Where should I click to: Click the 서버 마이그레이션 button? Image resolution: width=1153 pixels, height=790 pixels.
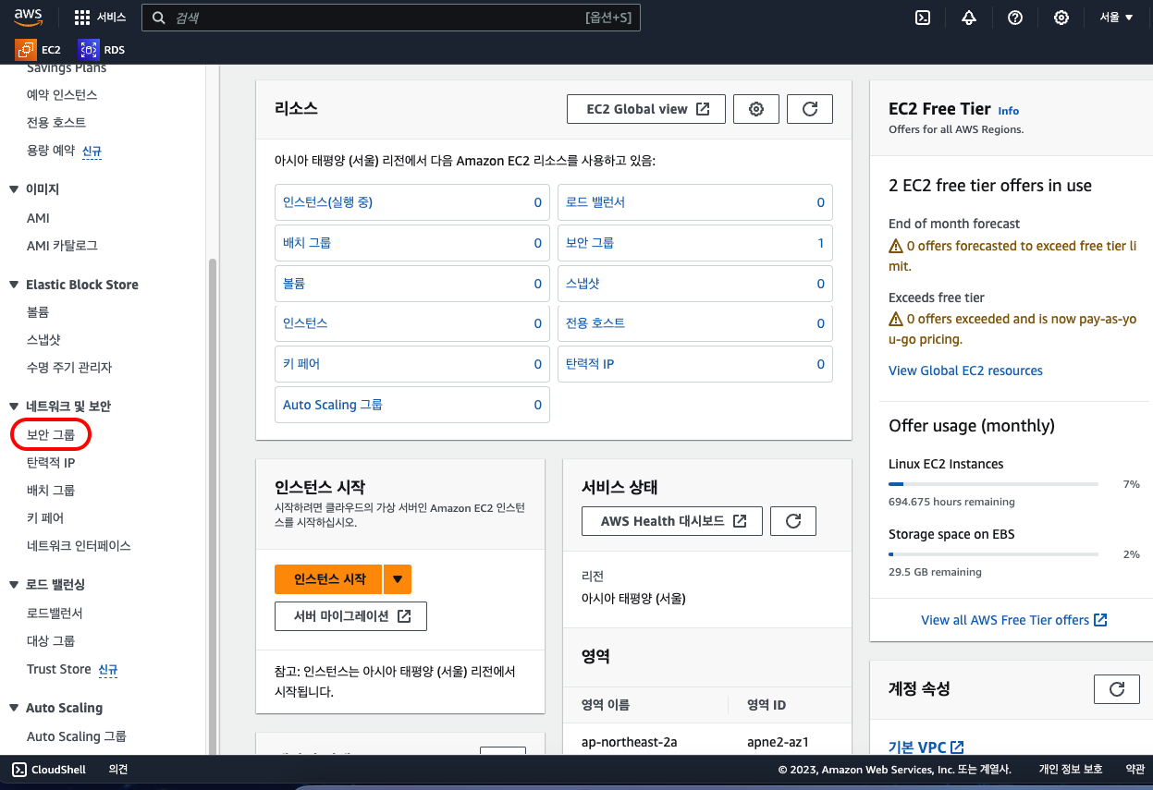pyautogui.click(x=350, y=616)
